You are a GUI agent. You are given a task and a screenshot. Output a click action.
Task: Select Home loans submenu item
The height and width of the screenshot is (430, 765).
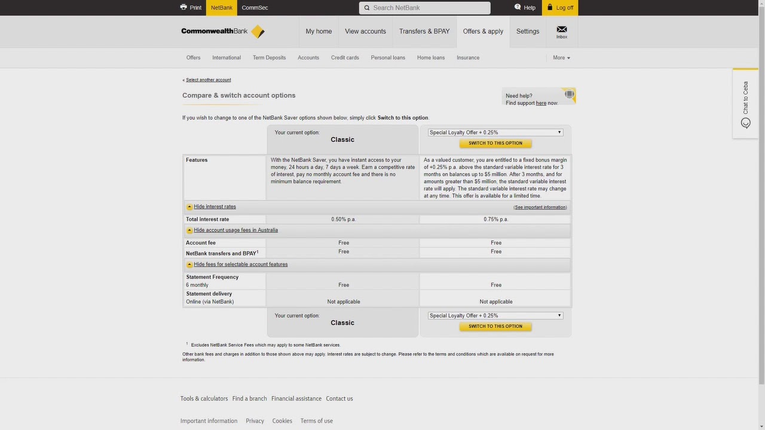431,58
